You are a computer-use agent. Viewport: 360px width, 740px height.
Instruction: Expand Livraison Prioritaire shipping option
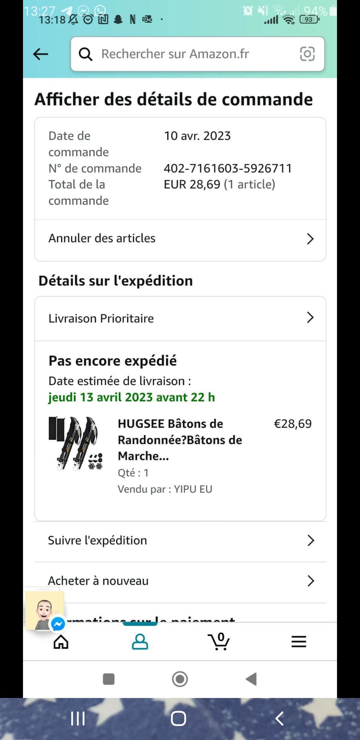tap(310, 318)
